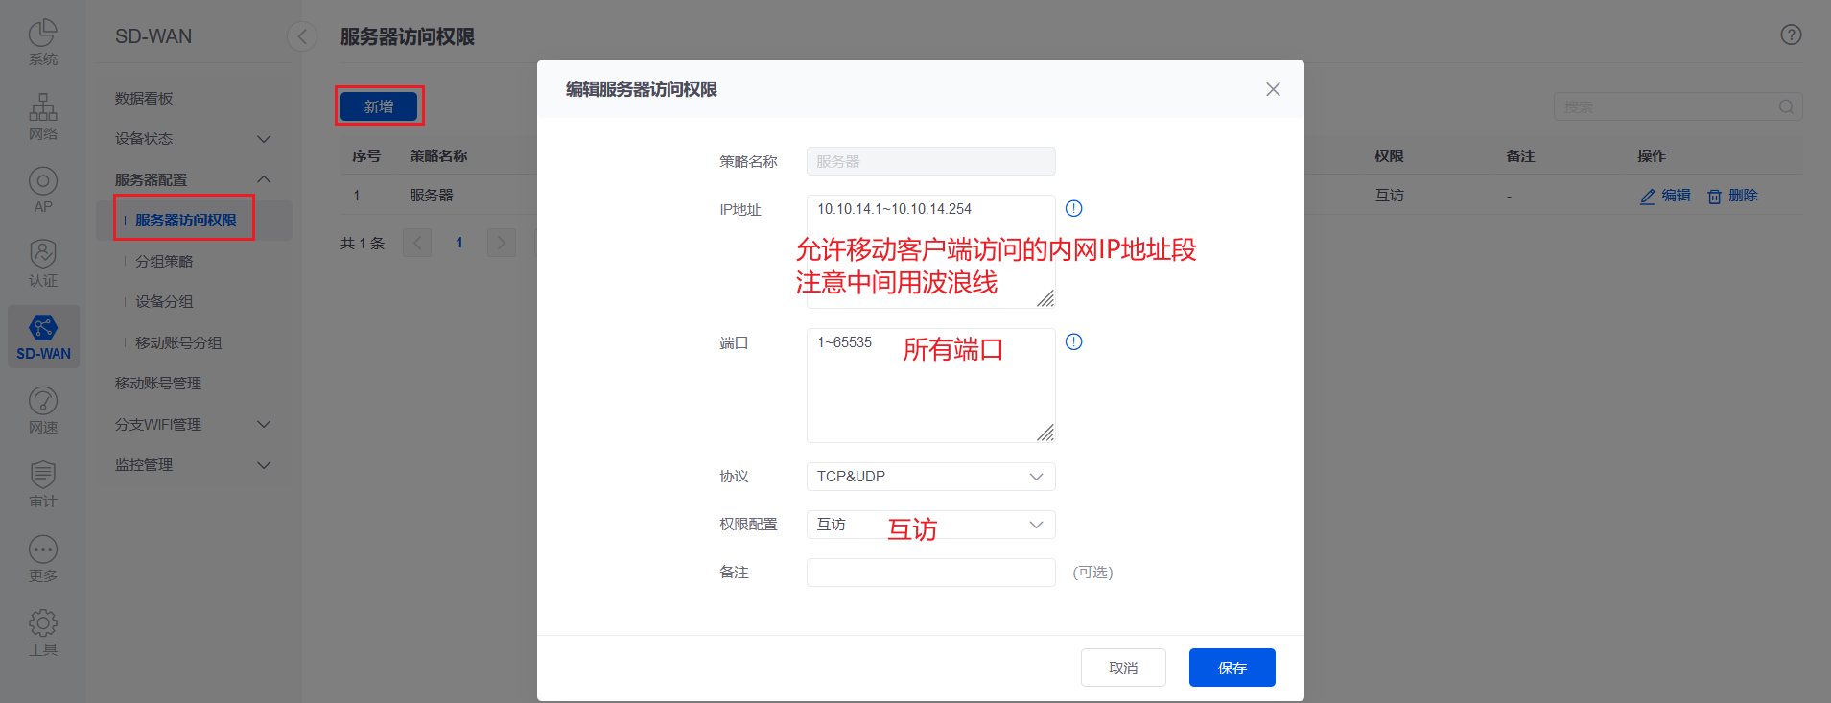Show info tip beside IP地址 field
The height and width of the screenshot is (703, 1831).
coord(1074,208)
